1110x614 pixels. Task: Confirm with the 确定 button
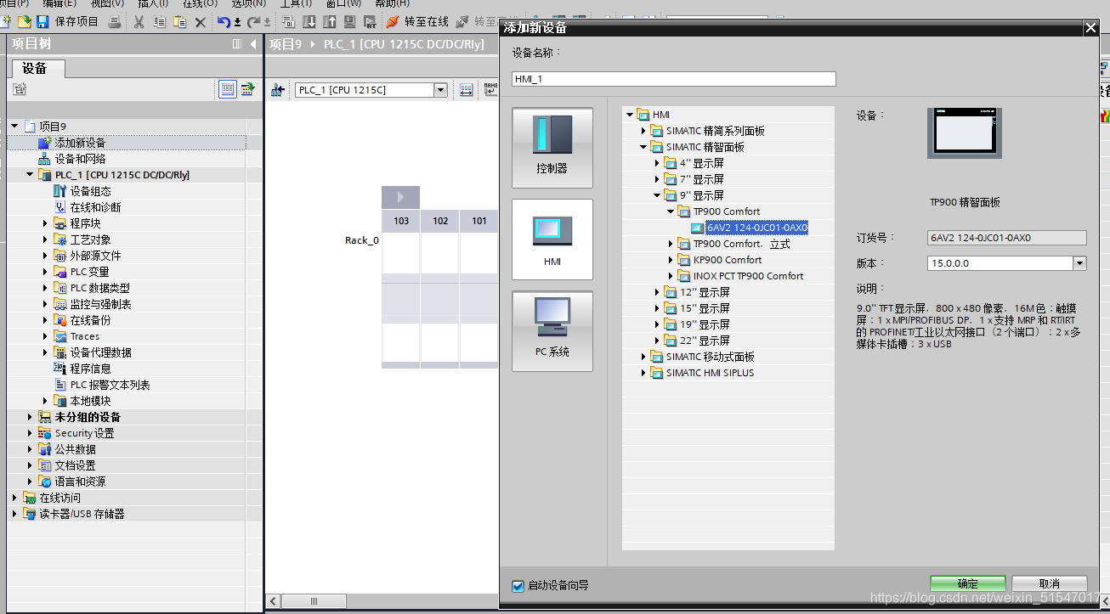pos(968,583)
